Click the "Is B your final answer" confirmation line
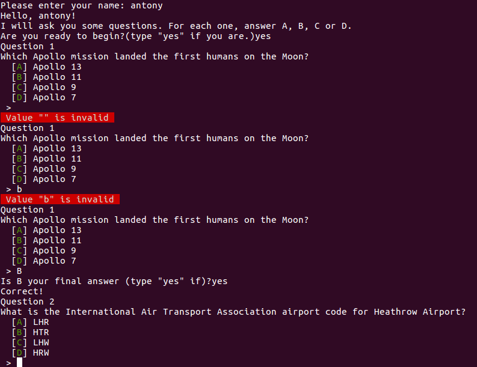This screenshot has height=367, width=477. tap(114, 281)
